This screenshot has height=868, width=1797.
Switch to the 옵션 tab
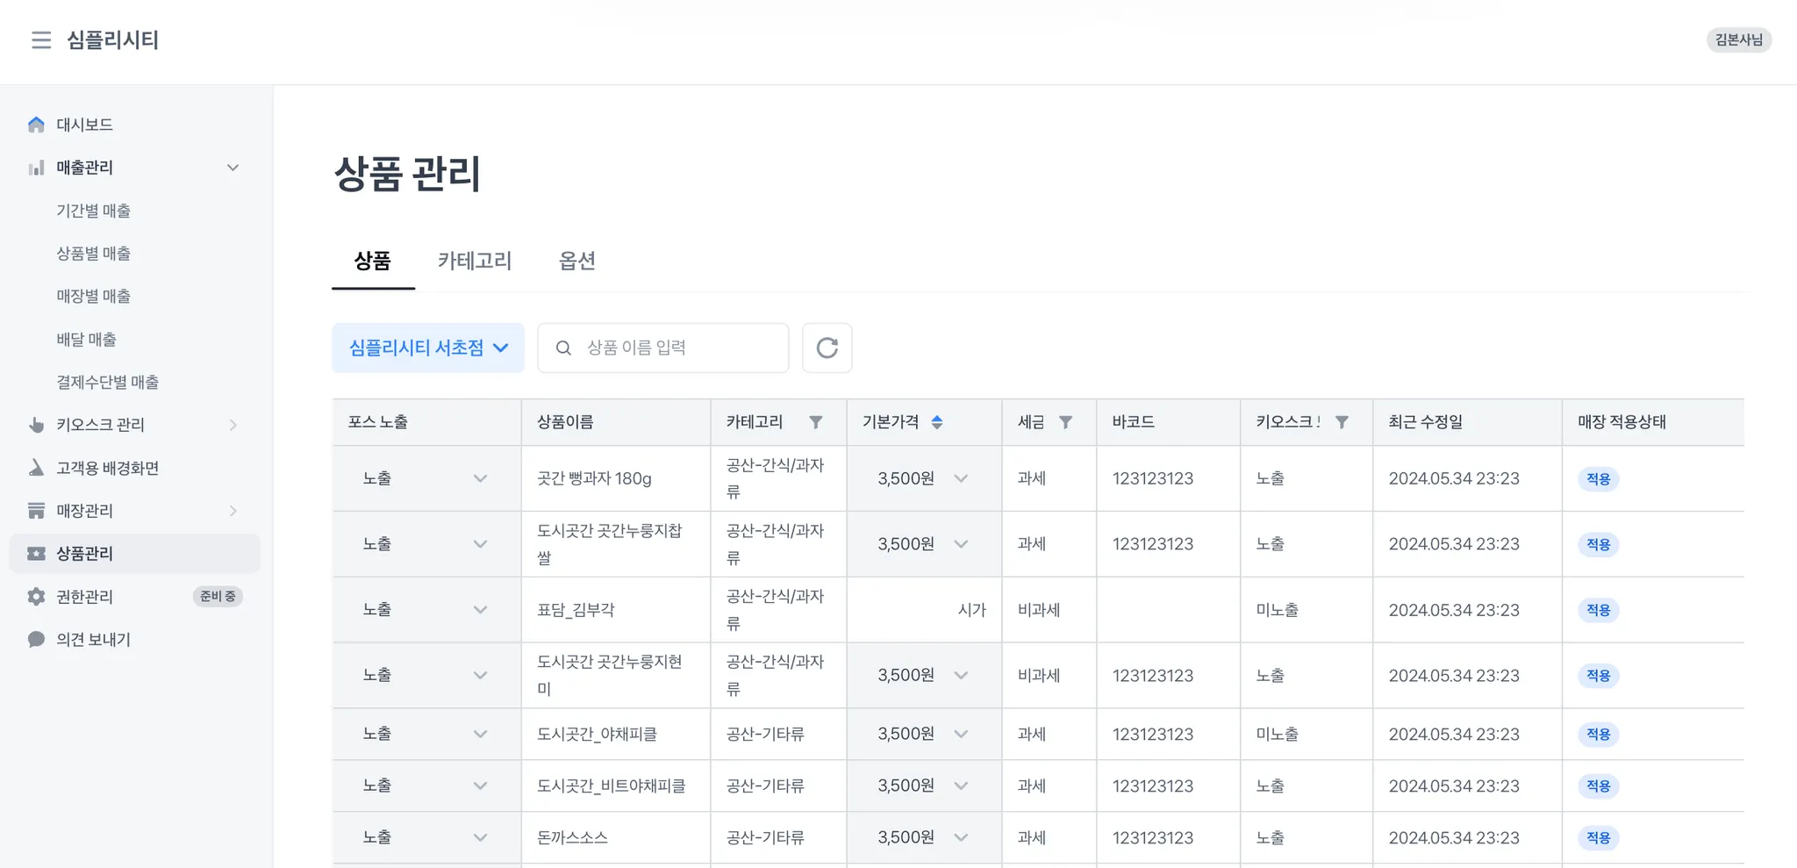577,261
